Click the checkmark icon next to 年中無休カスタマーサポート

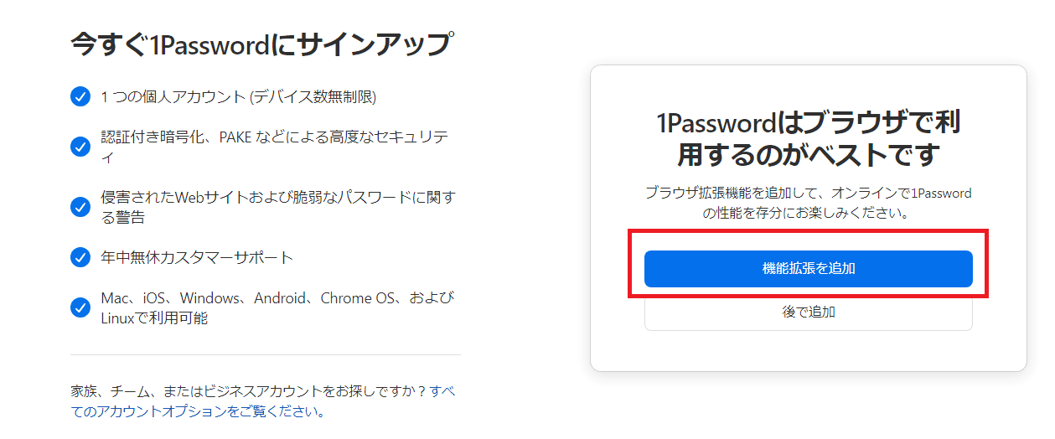point(80,257)
